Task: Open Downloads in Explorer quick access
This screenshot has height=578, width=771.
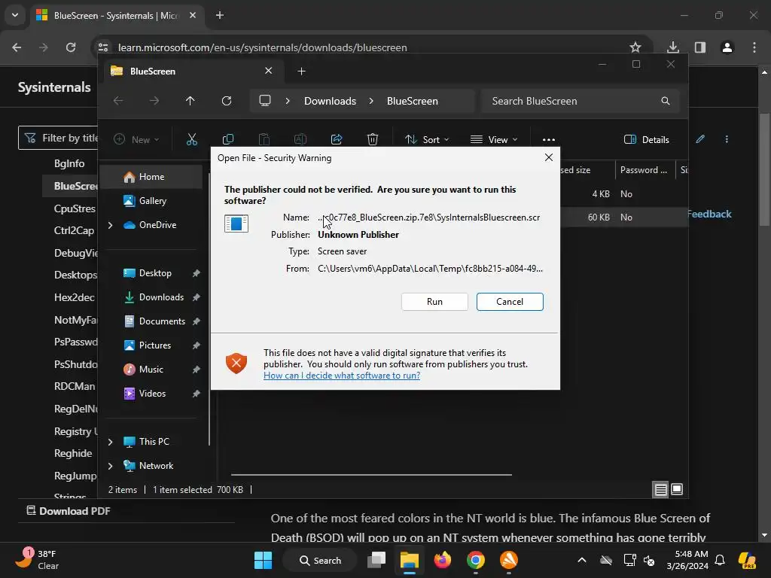Action: point(161,297)
